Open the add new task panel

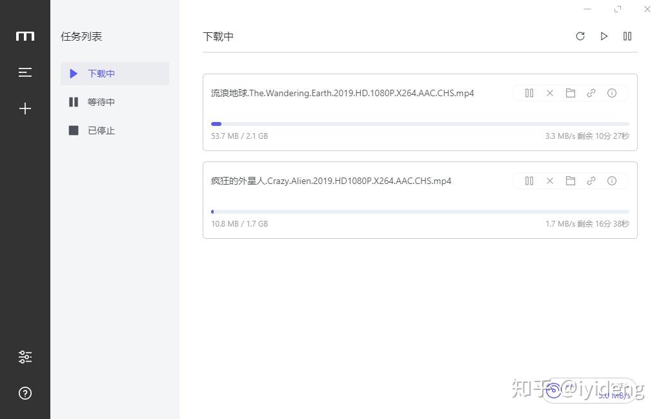[x=25, y=108]
